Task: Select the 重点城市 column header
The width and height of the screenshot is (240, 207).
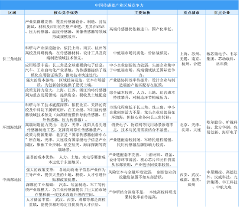Action: point(191,13)
